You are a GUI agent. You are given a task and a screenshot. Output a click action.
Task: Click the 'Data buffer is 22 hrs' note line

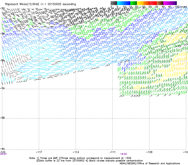pos(89,161)
